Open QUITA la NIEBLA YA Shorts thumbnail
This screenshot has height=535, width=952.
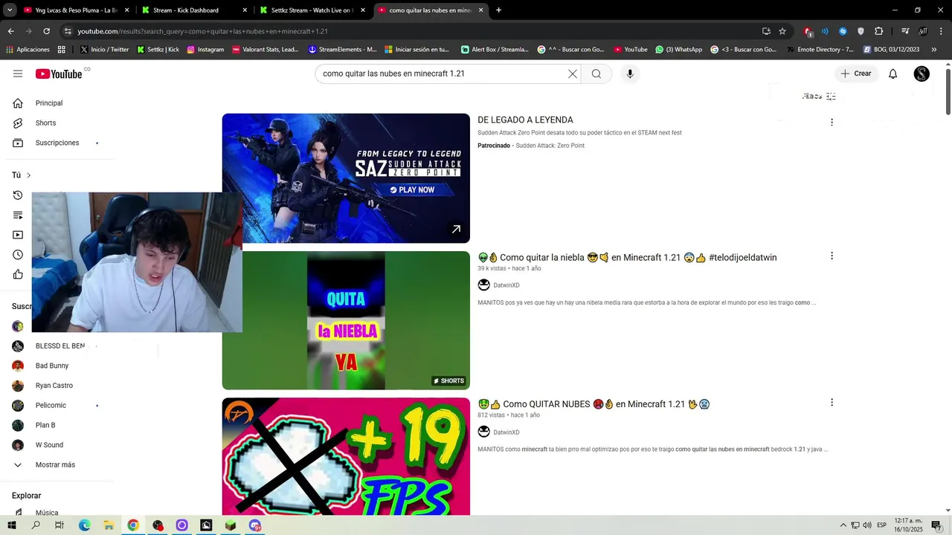pyautogui.click(x=346, y=320)
